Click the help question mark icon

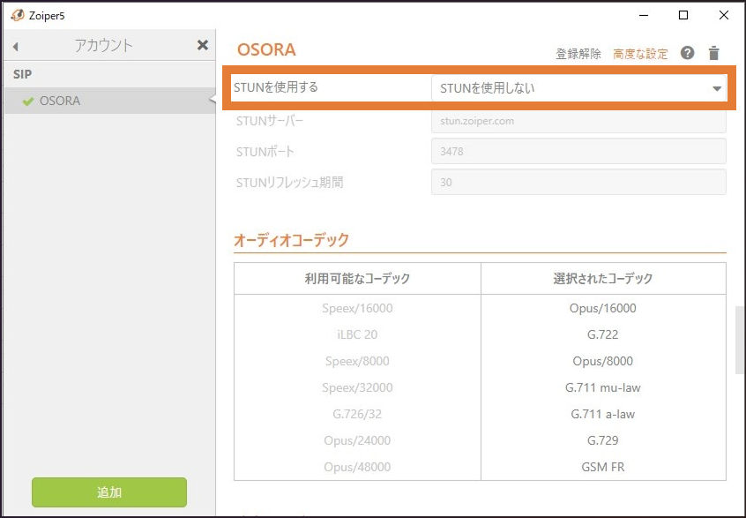688,53
